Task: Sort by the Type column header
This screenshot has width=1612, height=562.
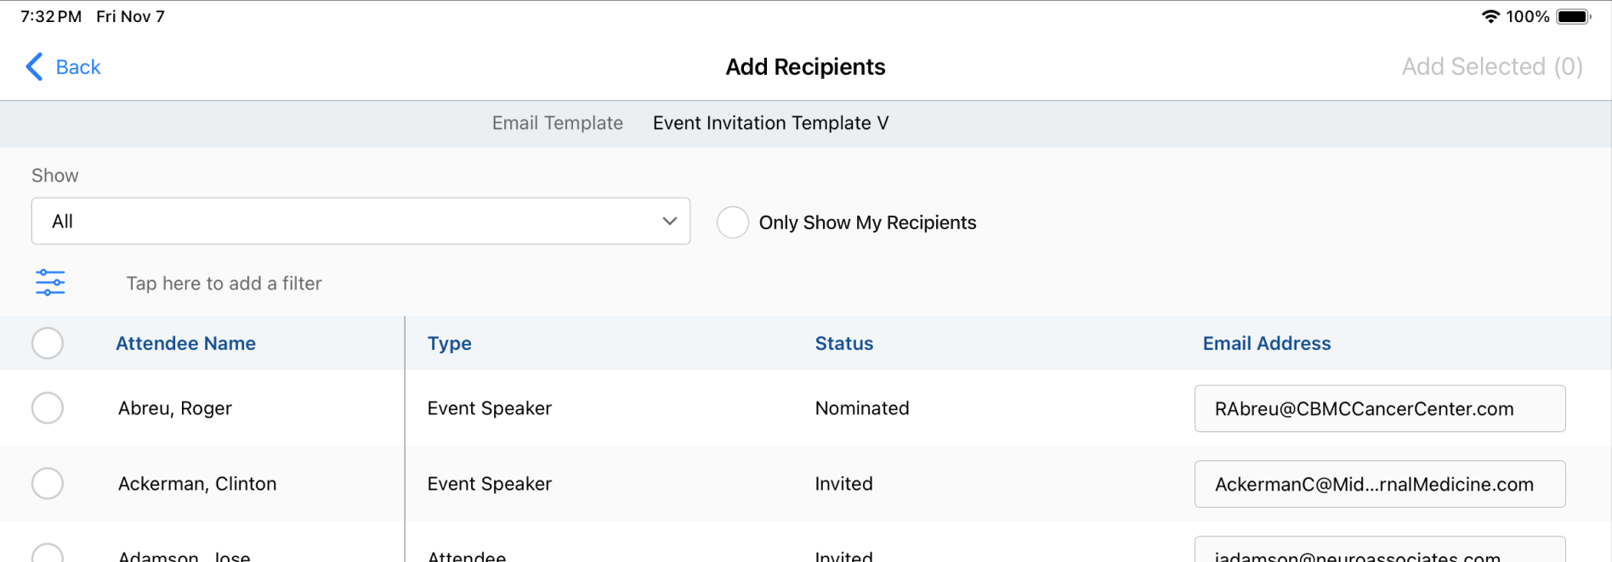Action: click(449, 344)
